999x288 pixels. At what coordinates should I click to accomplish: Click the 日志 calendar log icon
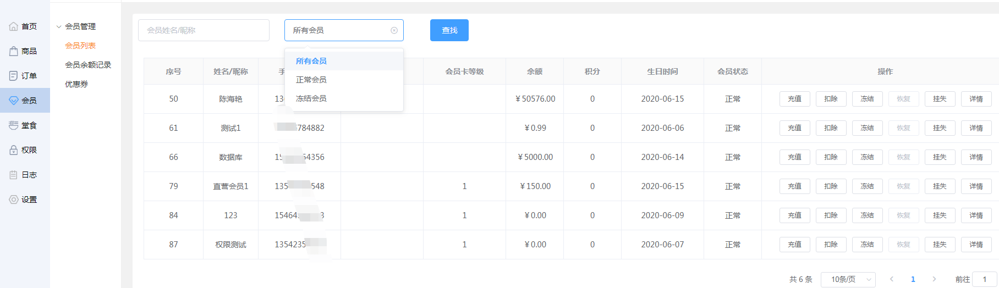tap(14, 175)
